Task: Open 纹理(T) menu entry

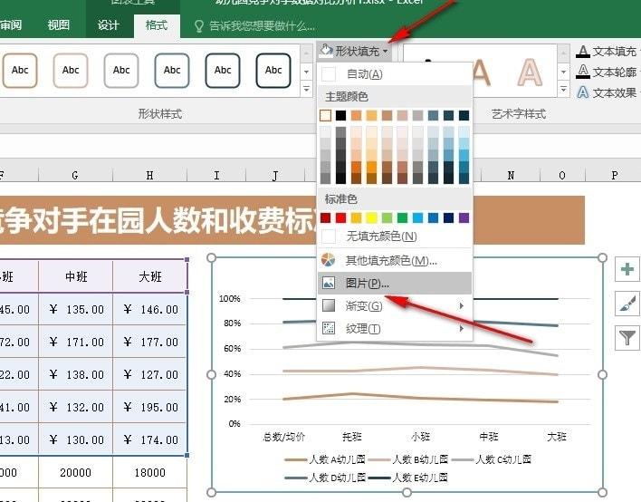Action: point(395,329)
